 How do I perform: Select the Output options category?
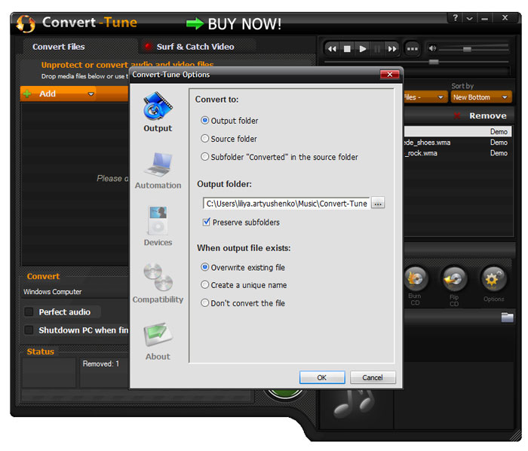tap(158, 112)
